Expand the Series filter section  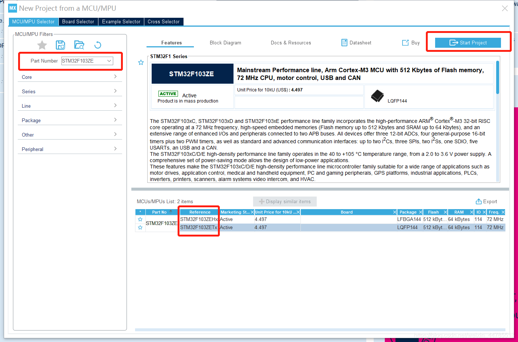(70, 91)
